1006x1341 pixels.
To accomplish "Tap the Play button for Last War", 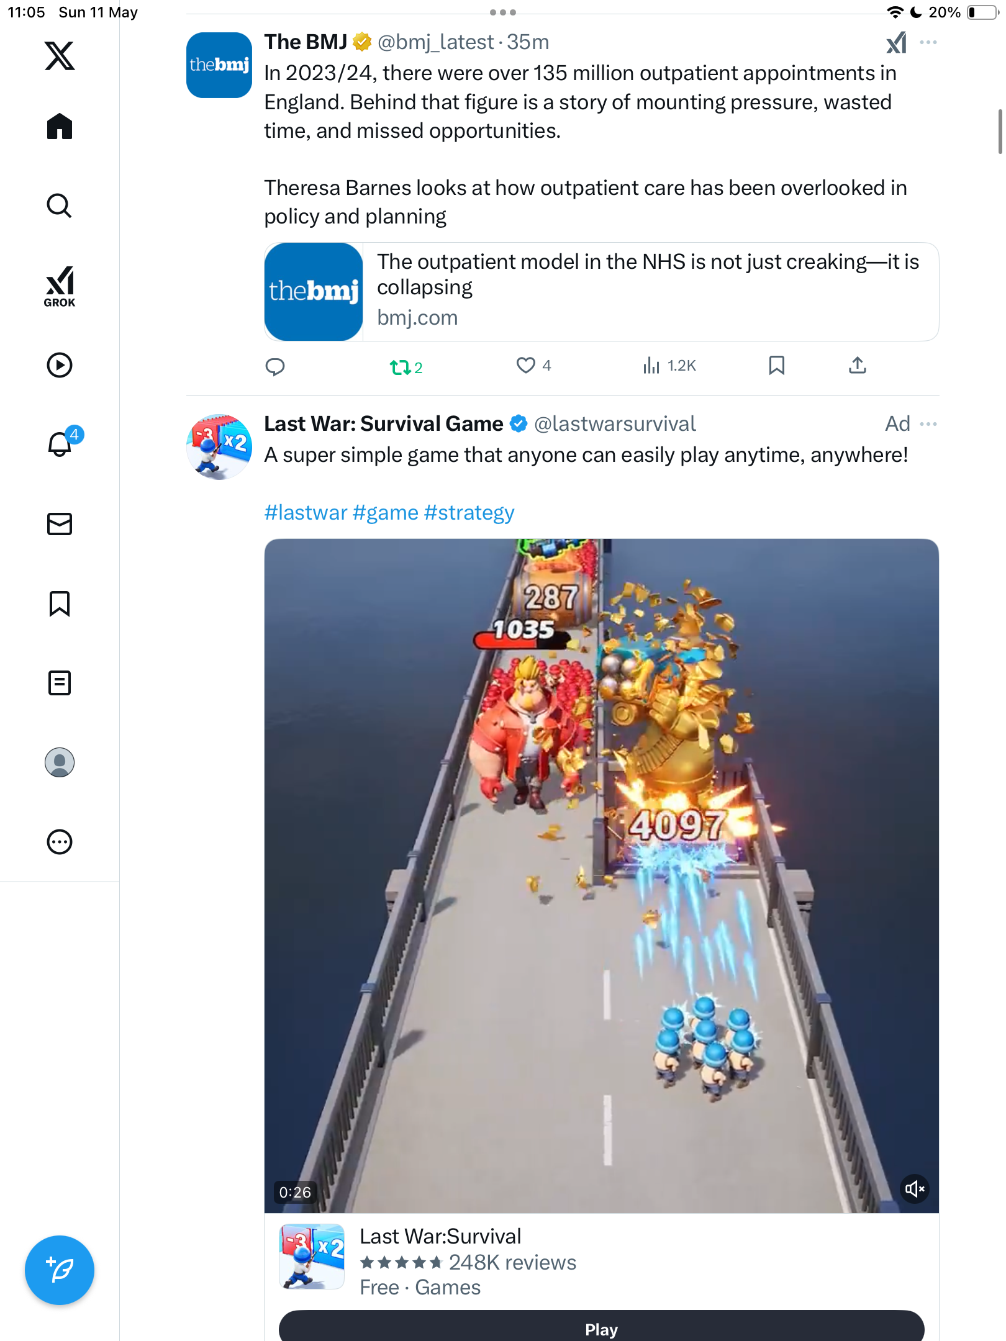I will coord(601,1326).
